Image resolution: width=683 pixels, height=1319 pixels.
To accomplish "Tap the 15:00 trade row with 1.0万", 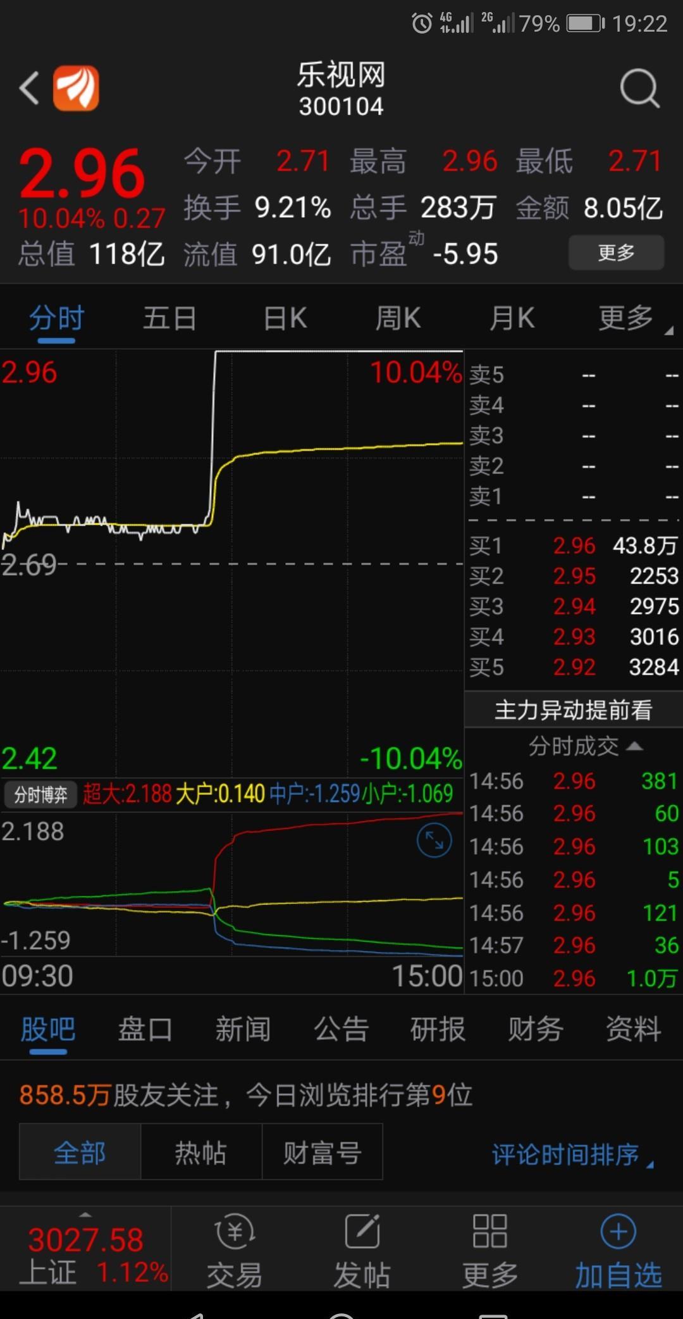I will [574, 978].
